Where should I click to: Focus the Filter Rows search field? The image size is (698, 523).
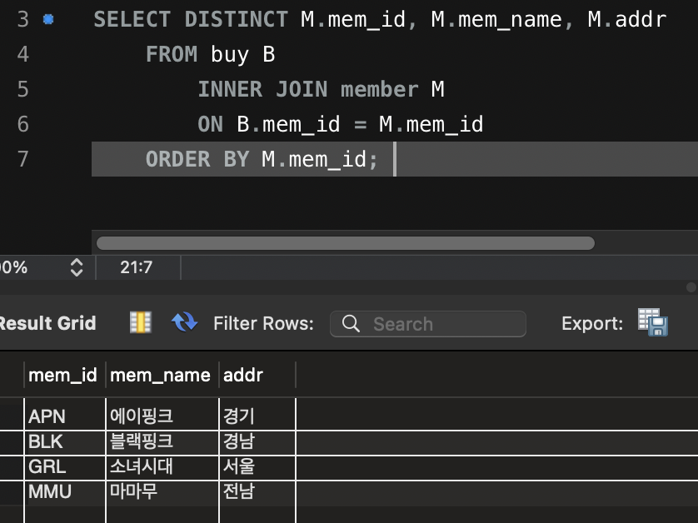[428, 324]
